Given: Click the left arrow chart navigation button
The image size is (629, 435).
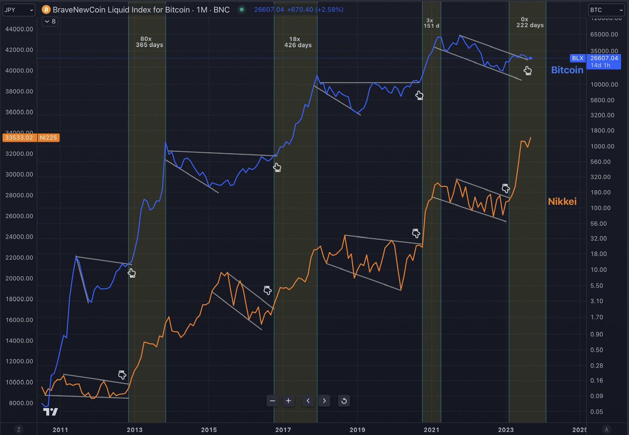Looking at the screenshot, I should (x=308, y=401).
